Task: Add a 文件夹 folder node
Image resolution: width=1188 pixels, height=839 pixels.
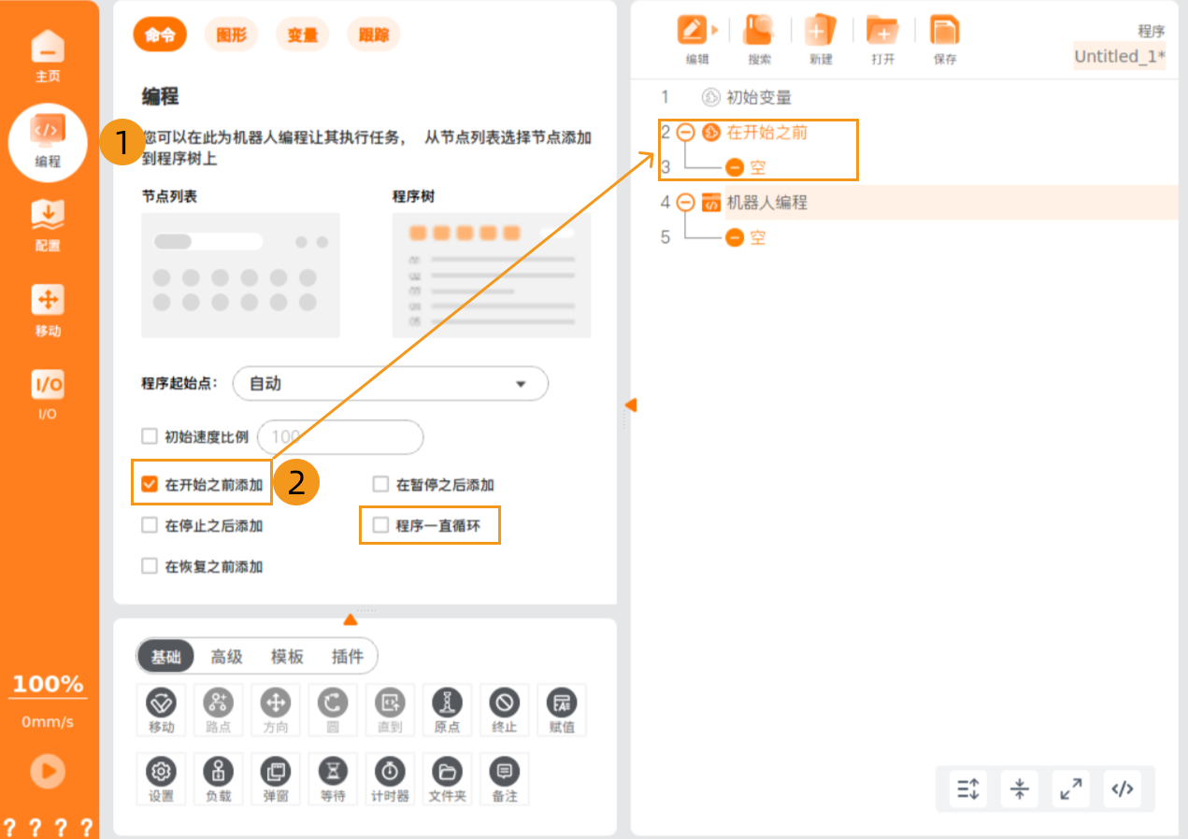Action: point(447,779)
